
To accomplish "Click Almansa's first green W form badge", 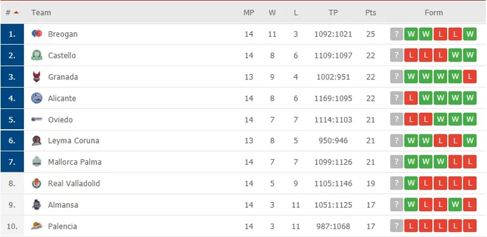I will (x=411, y=205).
